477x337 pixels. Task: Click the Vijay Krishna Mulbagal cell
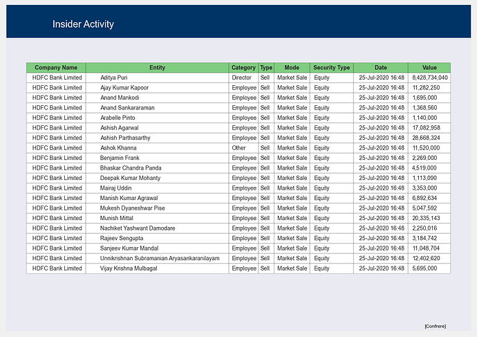pyautogui.click(x=157, y=268)
